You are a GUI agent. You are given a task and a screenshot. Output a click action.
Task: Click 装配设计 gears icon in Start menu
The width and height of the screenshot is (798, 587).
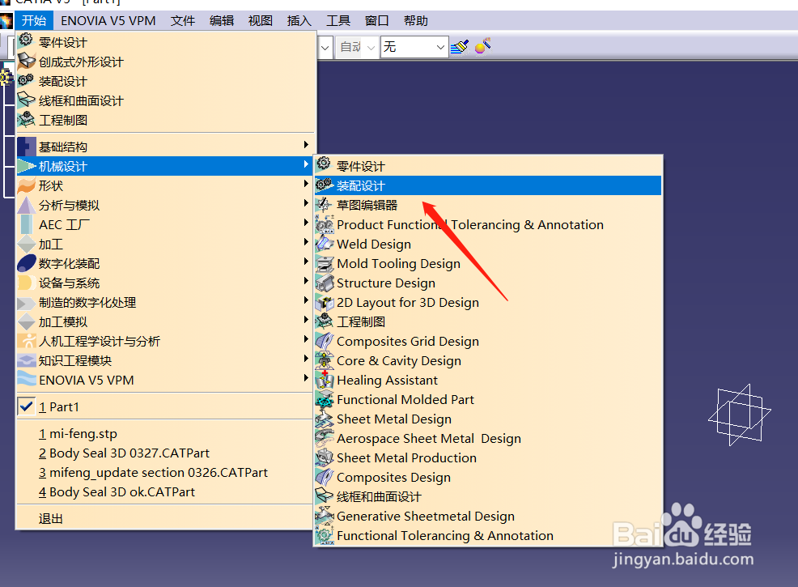[x=26, y=80]
